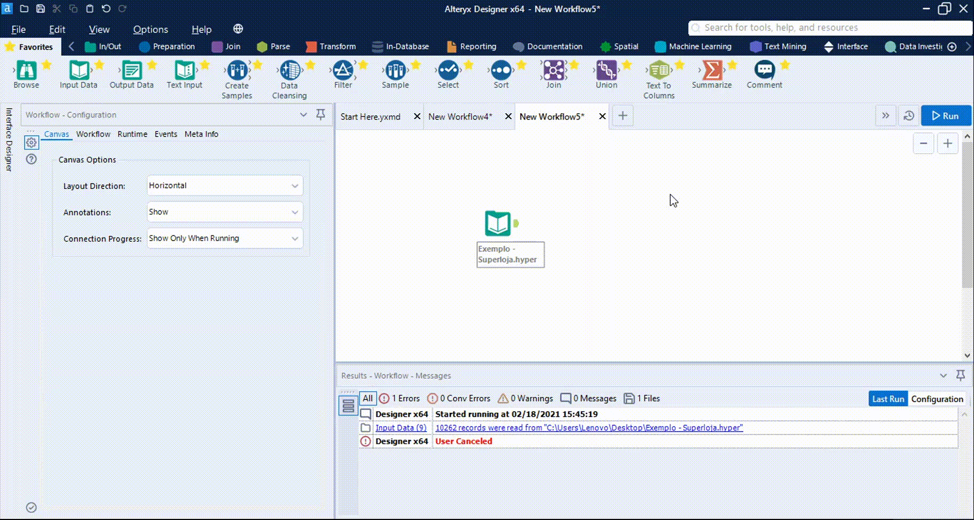Click the Last Run button
This screenshot has height=520, width=974.
(x=888, y=399)
